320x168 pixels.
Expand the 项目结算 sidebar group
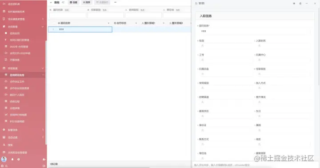pyautogui.click(x=43, y=137)
